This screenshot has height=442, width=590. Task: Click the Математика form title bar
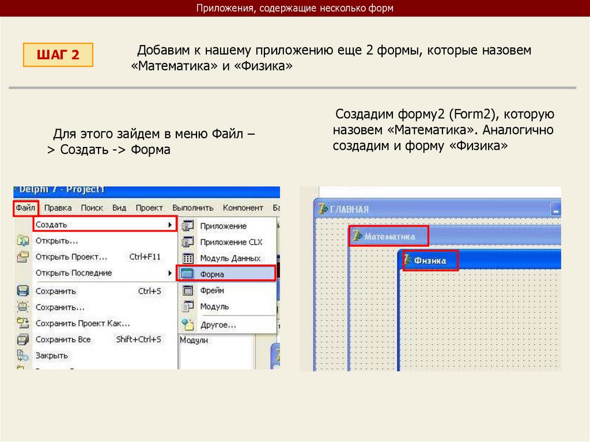point(455,236)
